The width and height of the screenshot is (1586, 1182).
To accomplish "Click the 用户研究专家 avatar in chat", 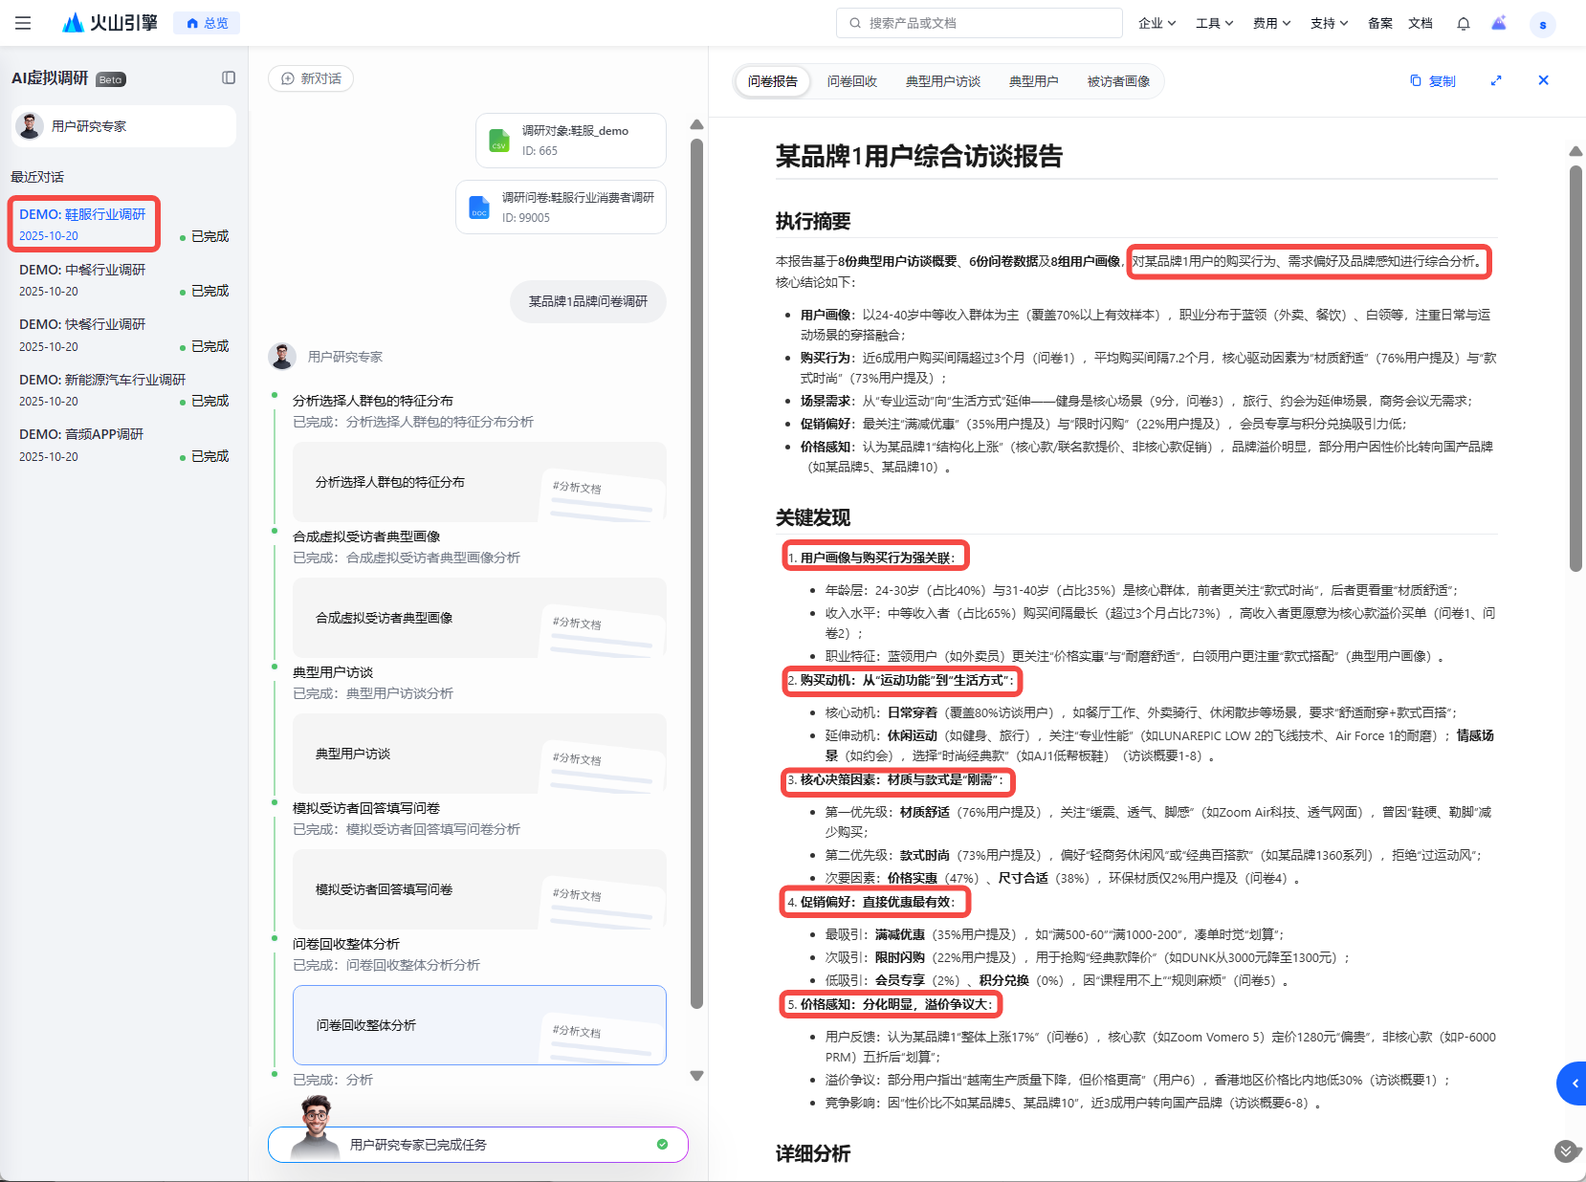I will pos(282,357).
